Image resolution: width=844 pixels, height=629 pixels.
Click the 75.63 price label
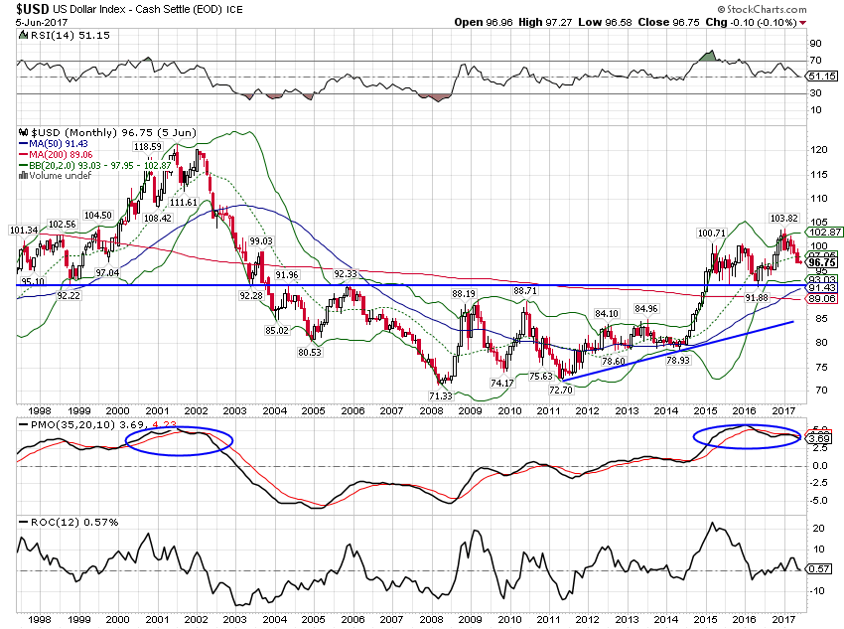coord(541,376)
